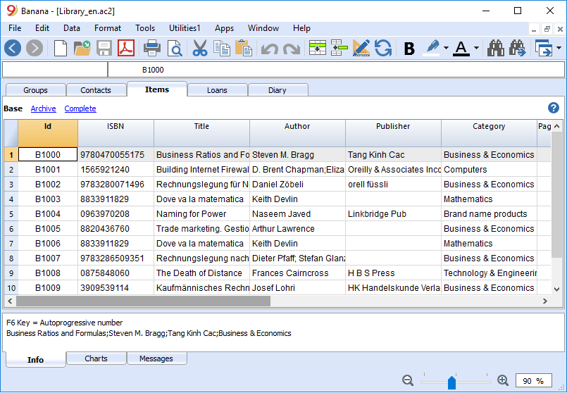Screen dimensions: 567x393
Task: Open Find using the binoculars icon
Action: tap(495, 48)
